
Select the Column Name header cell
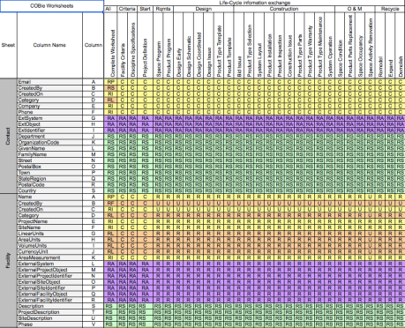click(49, 45)
